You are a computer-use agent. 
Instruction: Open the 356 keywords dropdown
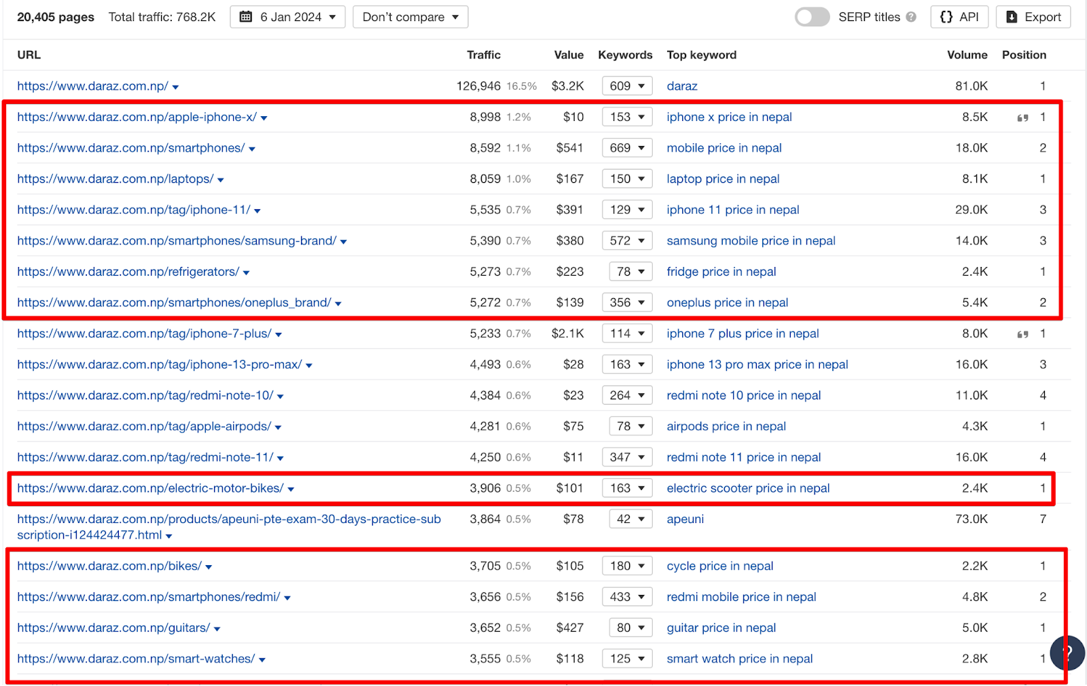coord(627,302)
